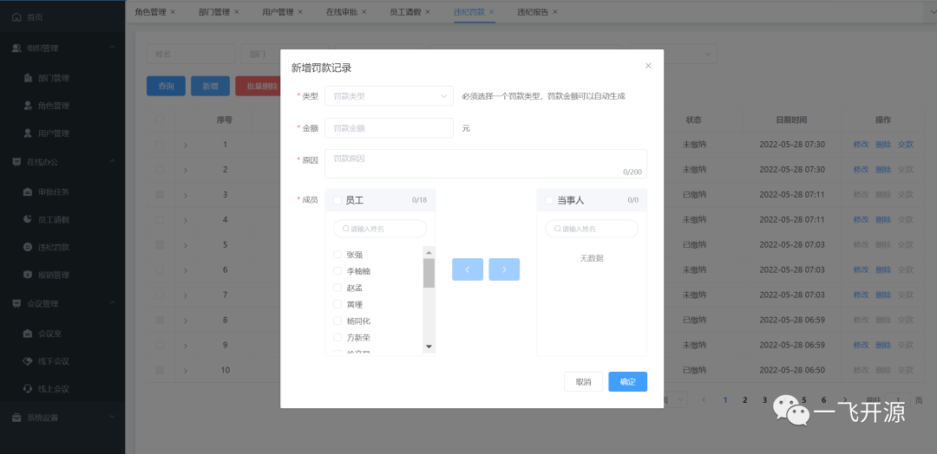Check the 杨同化 checkbox
Screen dimensions: 937x454
tap(337, 321)
